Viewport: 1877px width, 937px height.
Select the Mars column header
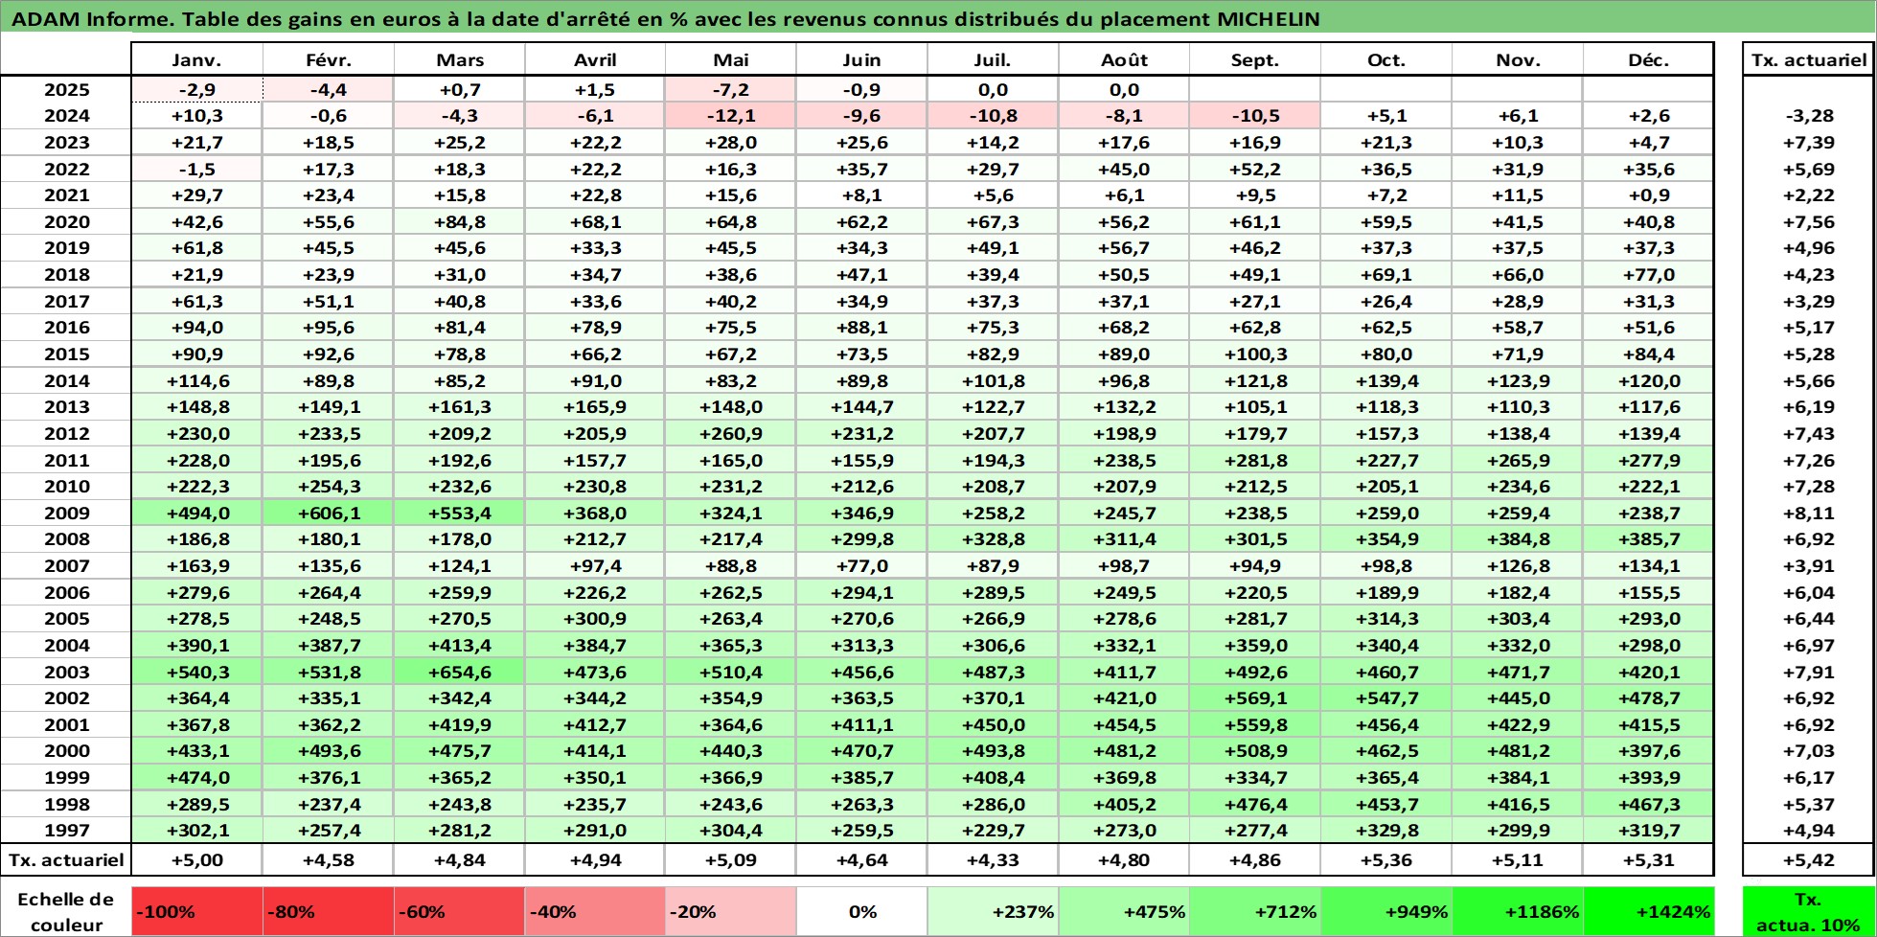point(459,59)
